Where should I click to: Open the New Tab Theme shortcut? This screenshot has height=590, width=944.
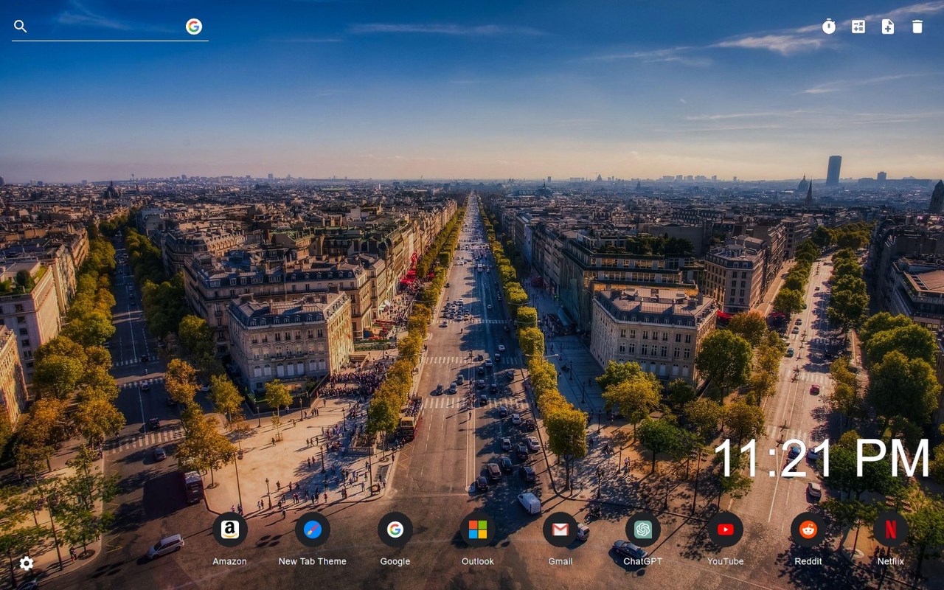pos(313,530)
